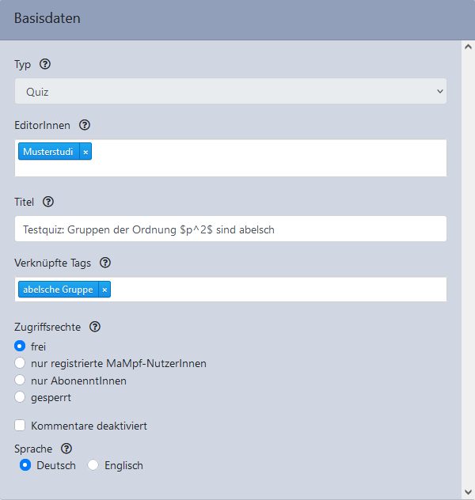475x500 pixels.
Task: Show help for Zugriffsrechte
Action: (95, 326)
